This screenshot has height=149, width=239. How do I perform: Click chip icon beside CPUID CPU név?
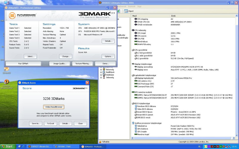[x=136, y=22]
